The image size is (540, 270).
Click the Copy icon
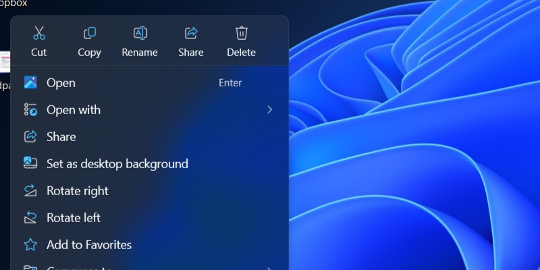coord(90,33)
